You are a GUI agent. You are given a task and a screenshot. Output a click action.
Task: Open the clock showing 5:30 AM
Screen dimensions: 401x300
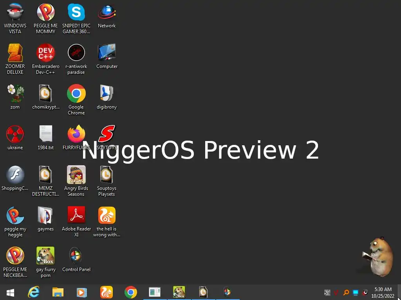click(x=383, y=292)
